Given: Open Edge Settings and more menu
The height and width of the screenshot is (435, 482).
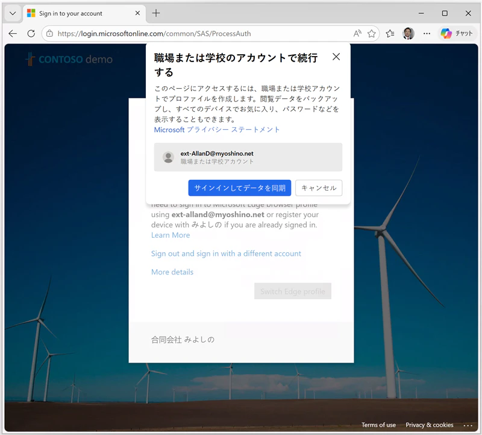Looking at the screenshot, I should pyautogui.click(x=427, y=33).
